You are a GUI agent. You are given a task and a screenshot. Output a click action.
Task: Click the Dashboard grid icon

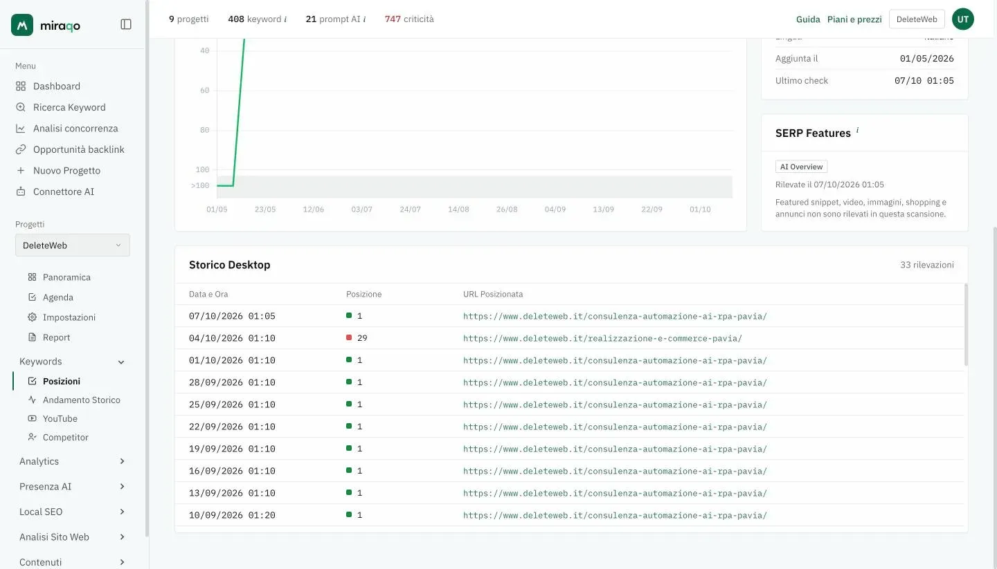coord(21,86)
